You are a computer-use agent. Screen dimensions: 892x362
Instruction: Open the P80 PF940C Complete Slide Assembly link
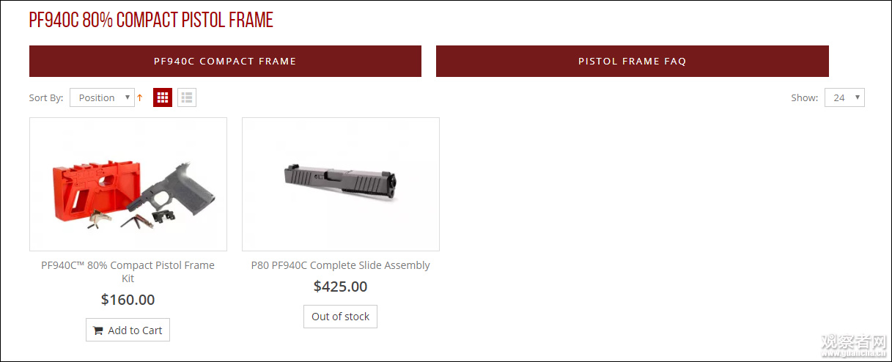[x=340, y=265]
